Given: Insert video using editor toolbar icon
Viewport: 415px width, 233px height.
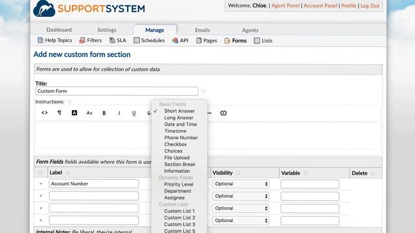Looking at the screenshot, I should click(x=223, y=113).
